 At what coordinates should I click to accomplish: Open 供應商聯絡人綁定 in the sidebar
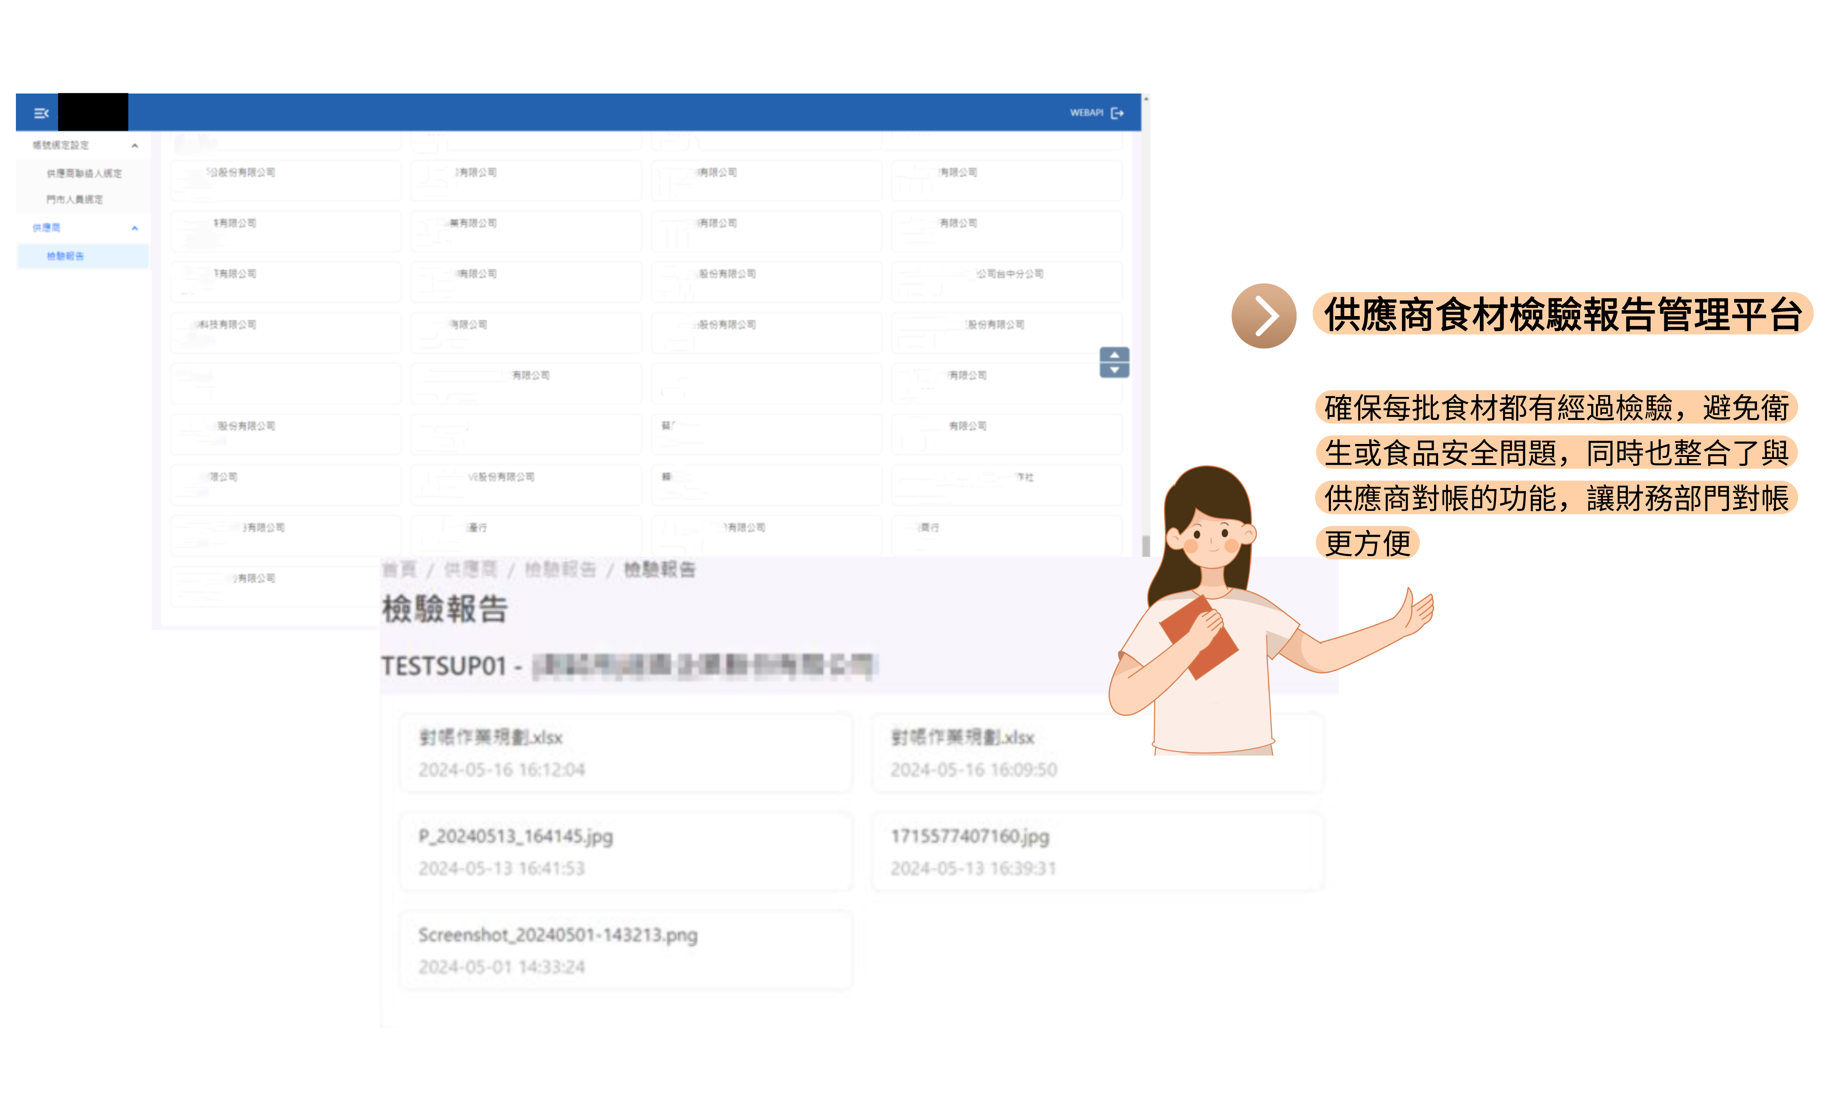(84, 173)
